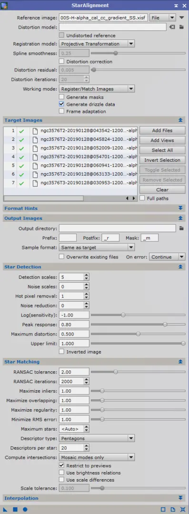Click Add Files button
The image size is (189, 514).
162,130
